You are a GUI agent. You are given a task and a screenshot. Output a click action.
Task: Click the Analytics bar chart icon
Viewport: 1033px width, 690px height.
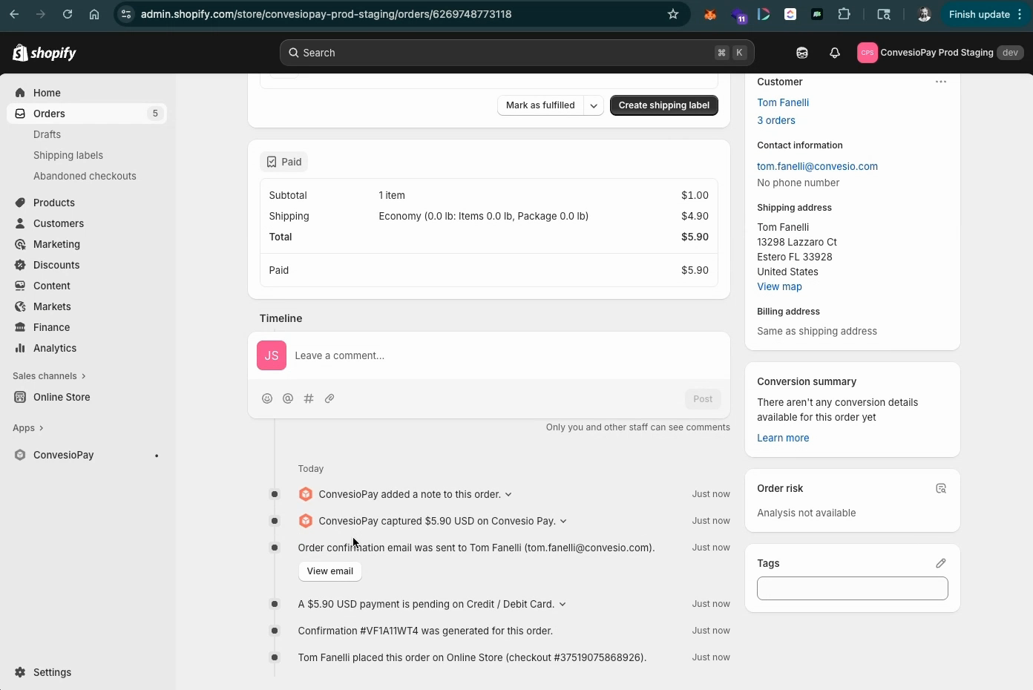tap(20, 348)
